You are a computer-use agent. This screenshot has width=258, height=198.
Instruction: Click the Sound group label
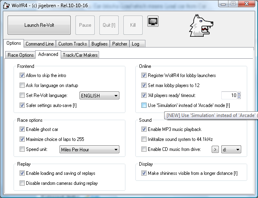145,120
